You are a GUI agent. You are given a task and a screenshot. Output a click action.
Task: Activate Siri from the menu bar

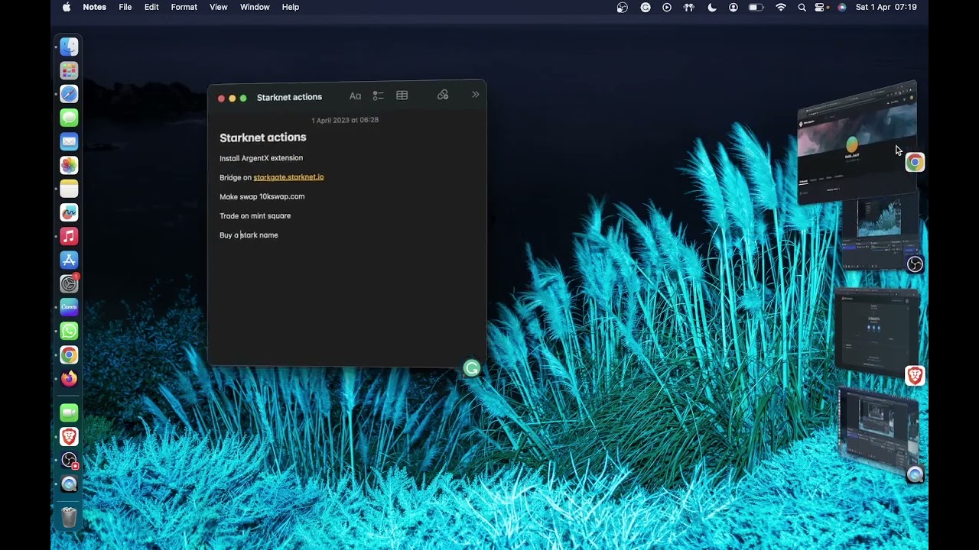841,7
